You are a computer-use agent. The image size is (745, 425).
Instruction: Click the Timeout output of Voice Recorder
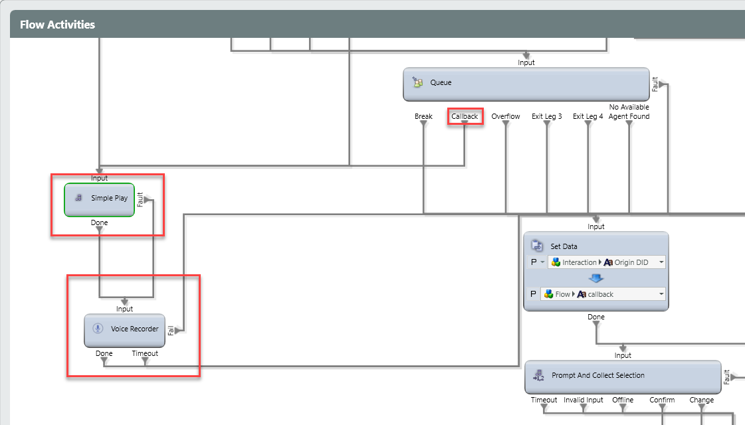145,354
